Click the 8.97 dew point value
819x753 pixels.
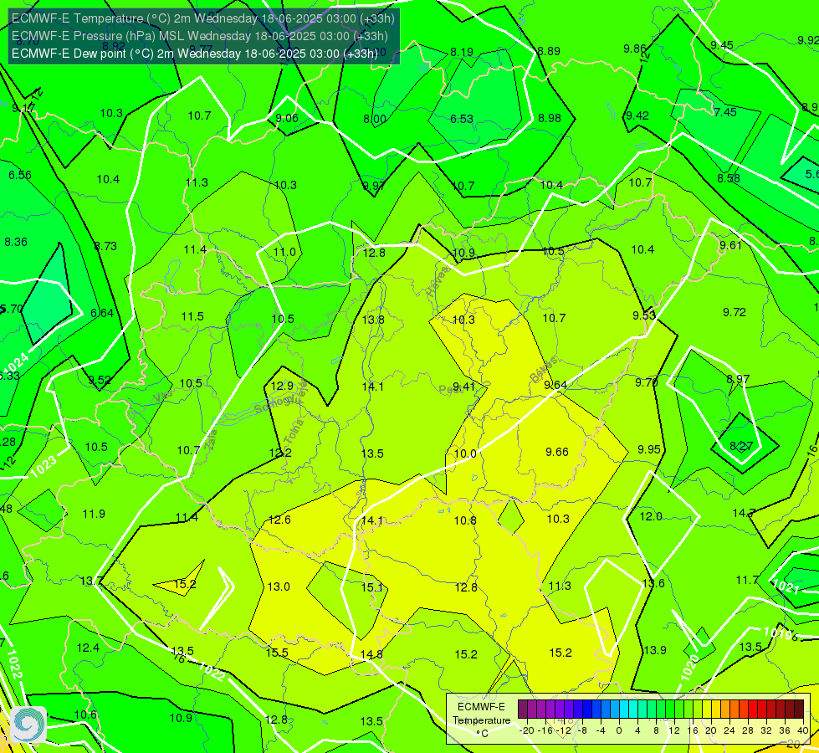[x=738, y=379]
